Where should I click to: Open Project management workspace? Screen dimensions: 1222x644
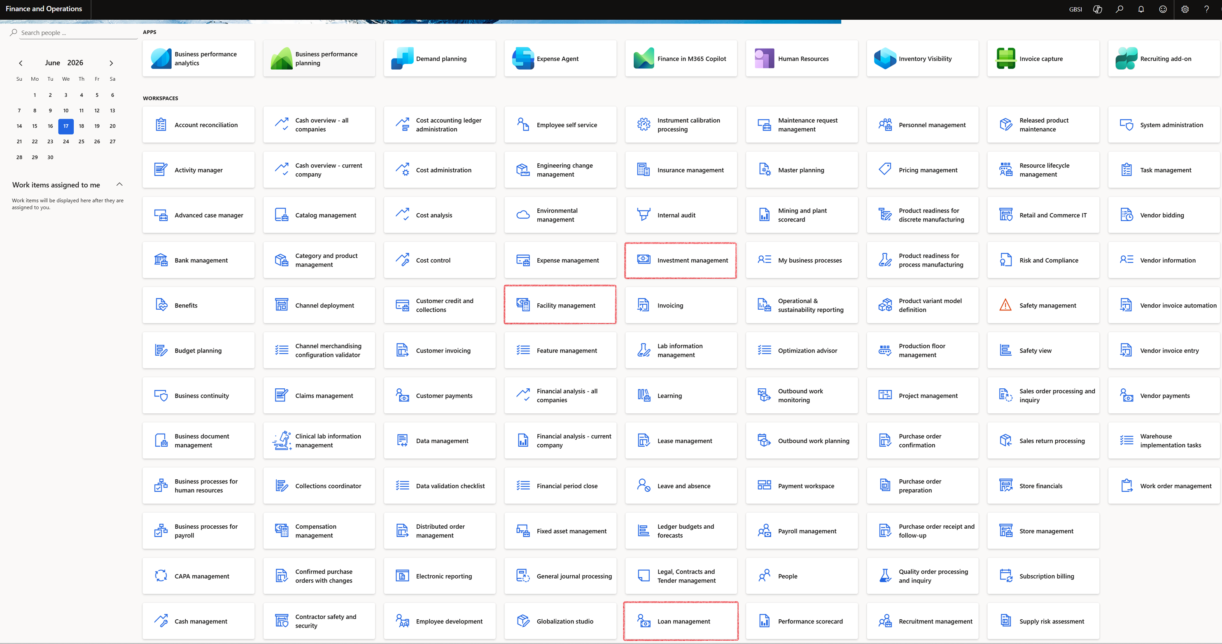[x=923, y=395]
